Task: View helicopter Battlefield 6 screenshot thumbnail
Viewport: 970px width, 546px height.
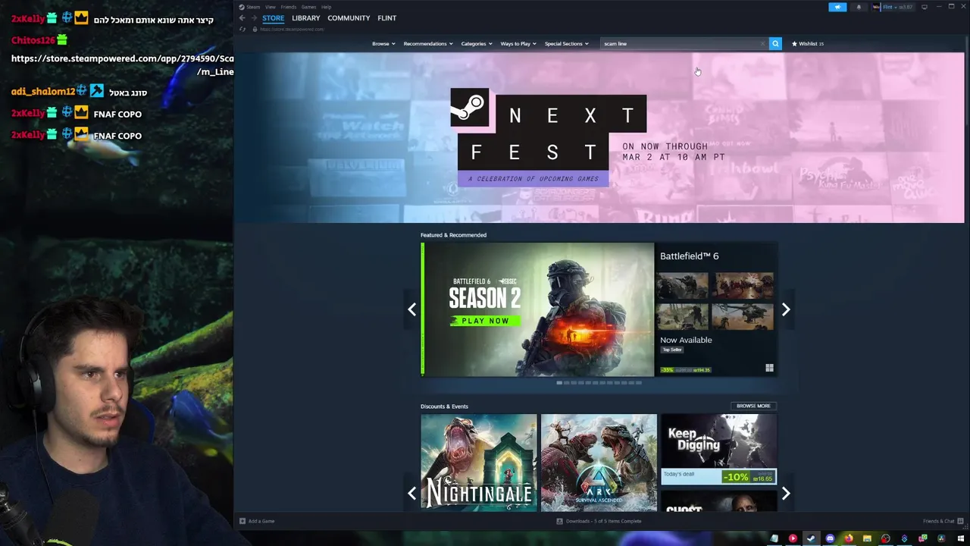Action: (742, 316)
